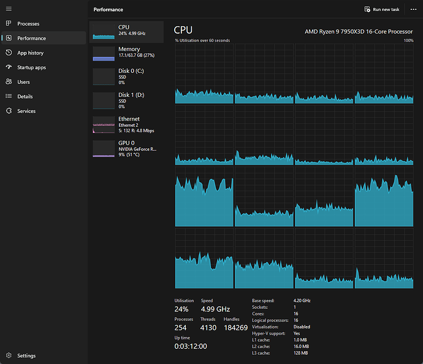Click the 100% graph scale label
This screenshot has height=364, width=423.
coord(408,40)
